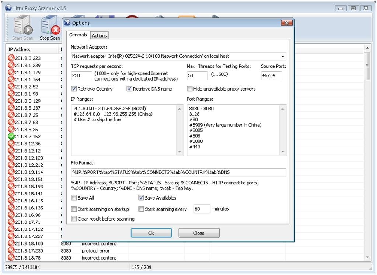Click the 201.8.18.78 IP address text

coord(28,258)
